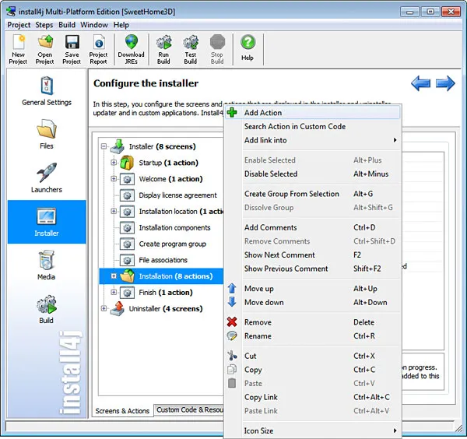The height and width of the screenshot is (439, 467).
Task: Click the scissors Cut icon
Action: click(232, 356)
